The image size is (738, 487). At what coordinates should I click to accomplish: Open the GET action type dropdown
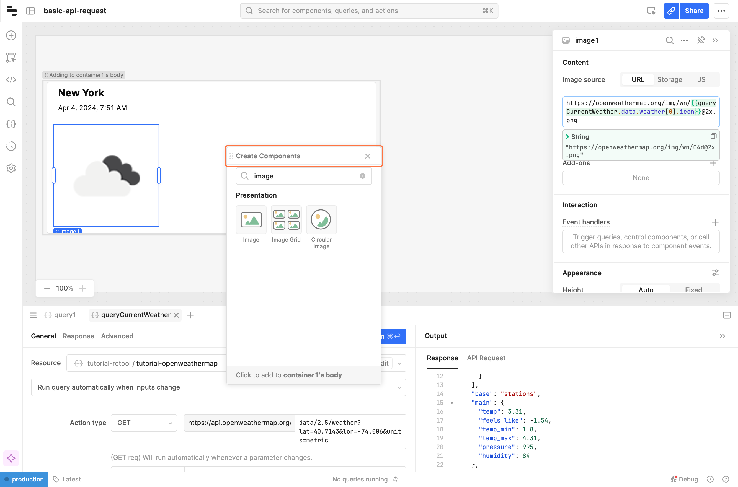point(144,423)
